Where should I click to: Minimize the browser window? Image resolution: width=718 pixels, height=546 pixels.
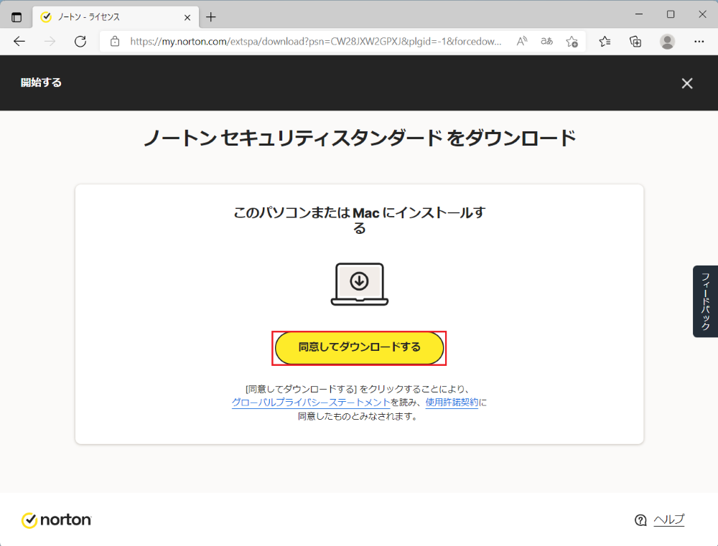[639, 14]
